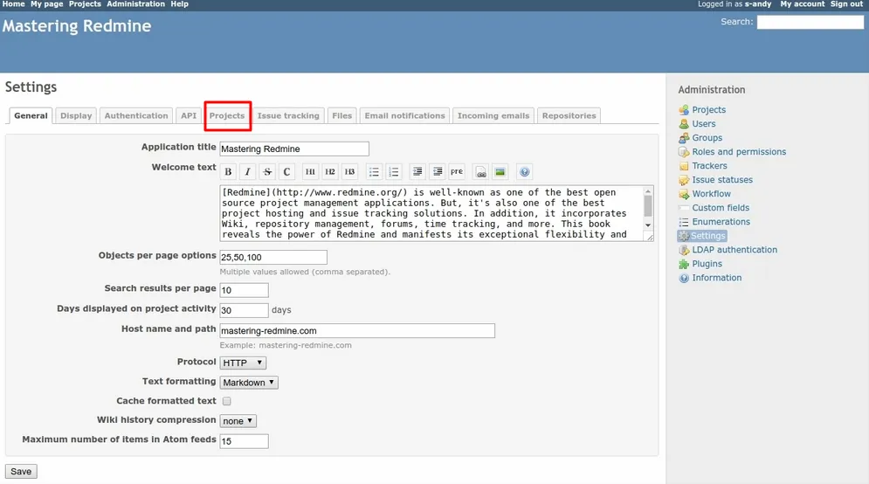Switch to the Projects settings tab
Viewport: 869px width, 484px height.
pyautogui.click(x=227, y=115)
